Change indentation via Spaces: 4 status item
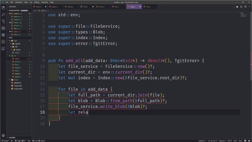Image resolution: width=252 pixels, height=142 pixels. (222, 141)
